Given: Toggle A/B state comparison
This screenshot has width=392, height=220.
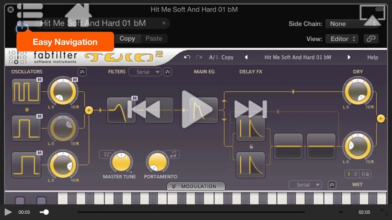Looking at the screenshot, I should [x=213, y=57].
